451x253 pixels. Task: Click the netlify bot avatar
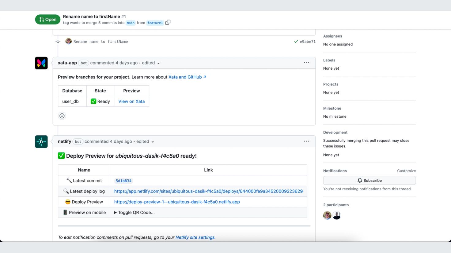point(41,142)
